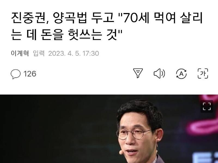Tap the comment count 126
Screen dimensions: 218x163
(30, 74)
